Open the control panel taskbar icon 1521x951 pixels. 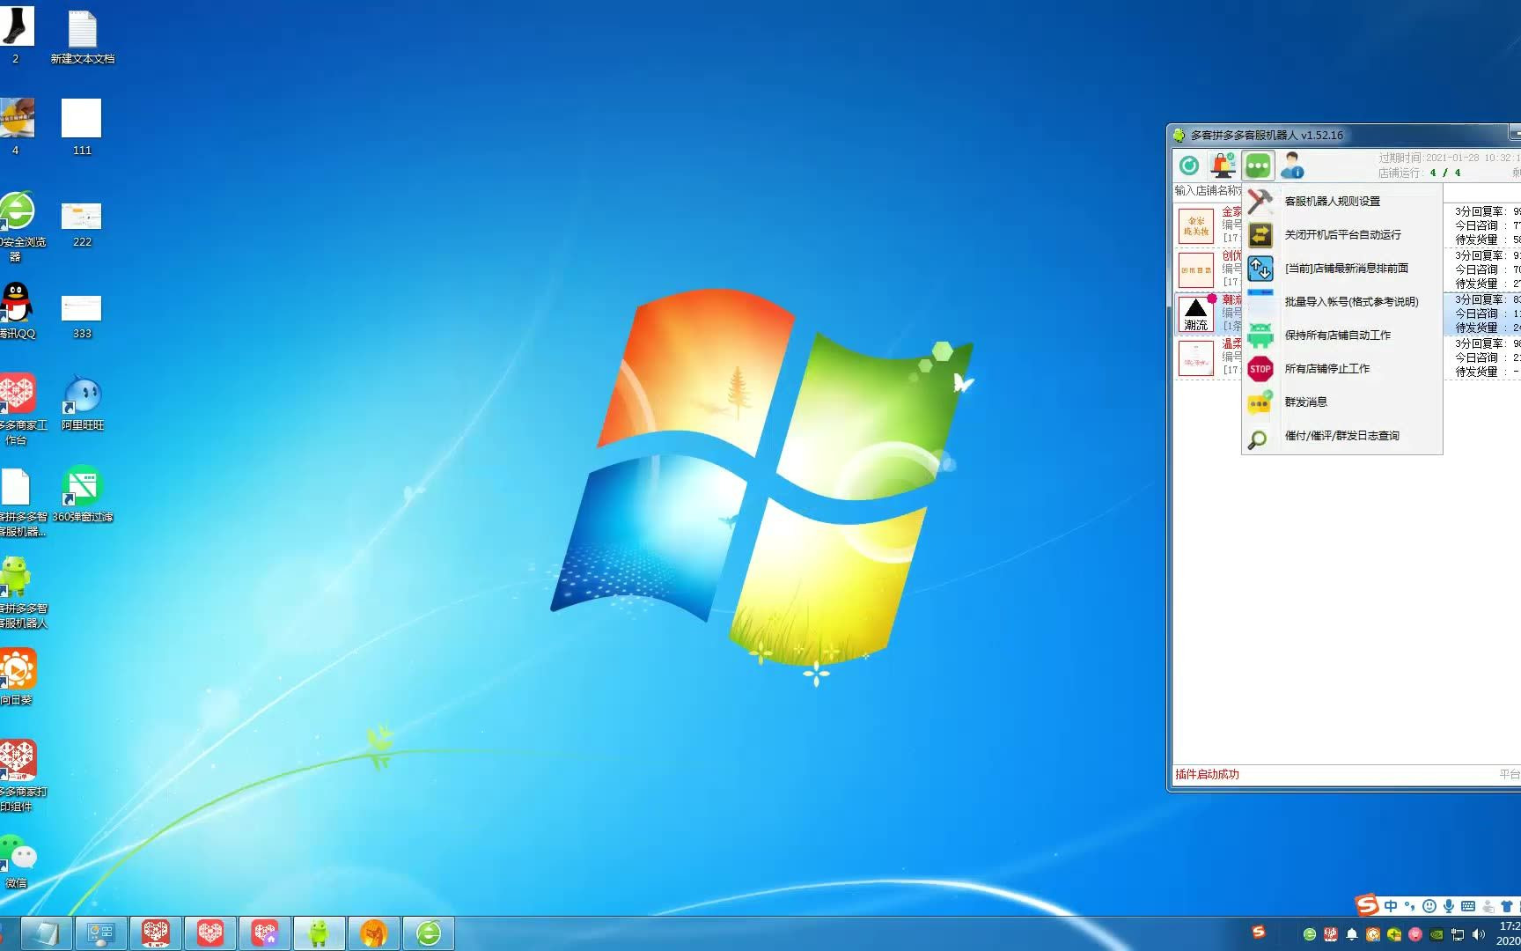(99, 933)
